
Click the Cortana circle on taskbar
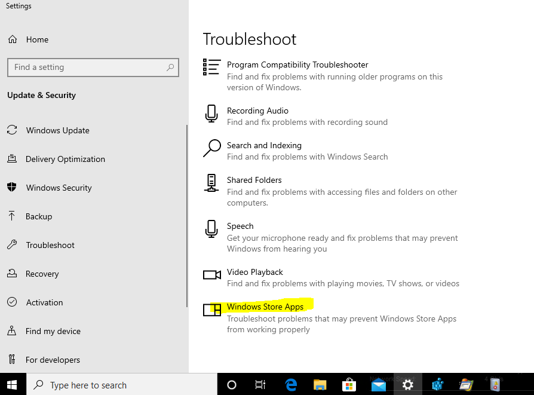[x=232, y=385]
